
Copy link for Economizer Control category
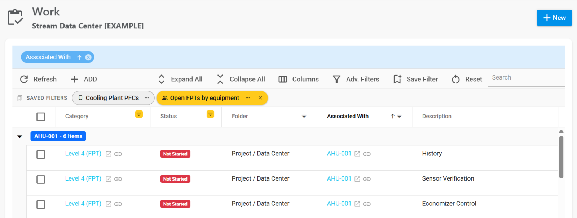pos(118,204)
